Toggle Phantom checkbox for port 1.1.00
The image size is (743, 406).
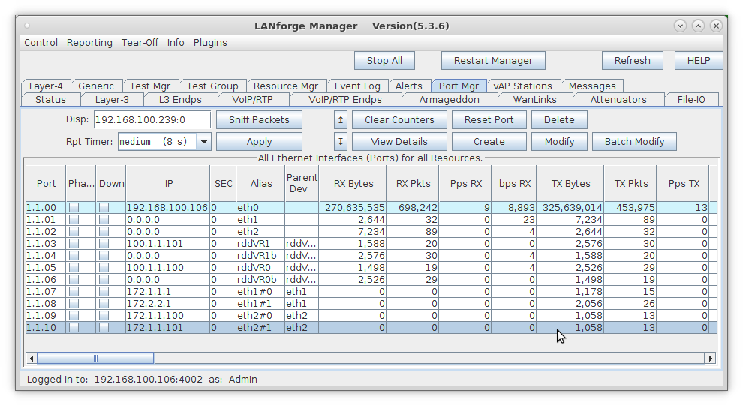point(75,207)
